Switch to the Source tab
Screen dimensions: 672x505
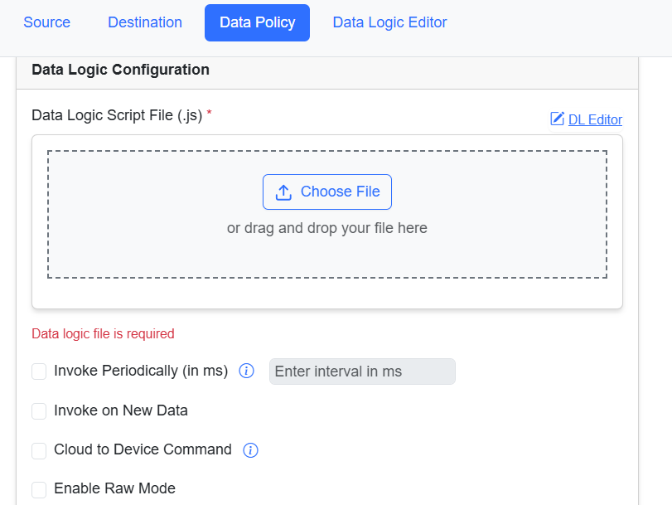pos(46,22)
